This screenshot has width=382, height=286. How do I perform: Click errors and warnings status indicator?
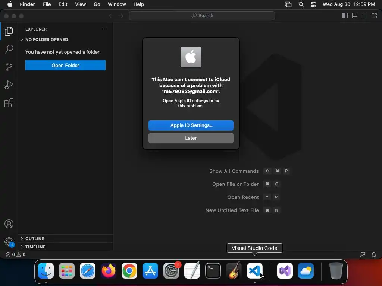coord(16,255)
